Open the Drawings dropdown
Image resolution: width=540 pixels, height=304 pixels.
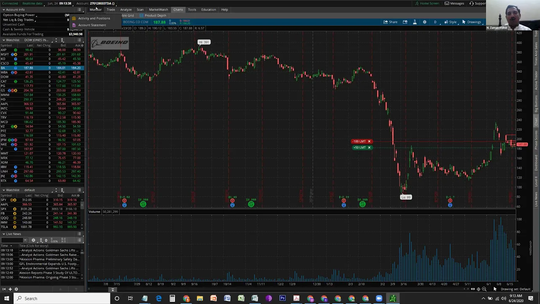(x=472, y=22)
